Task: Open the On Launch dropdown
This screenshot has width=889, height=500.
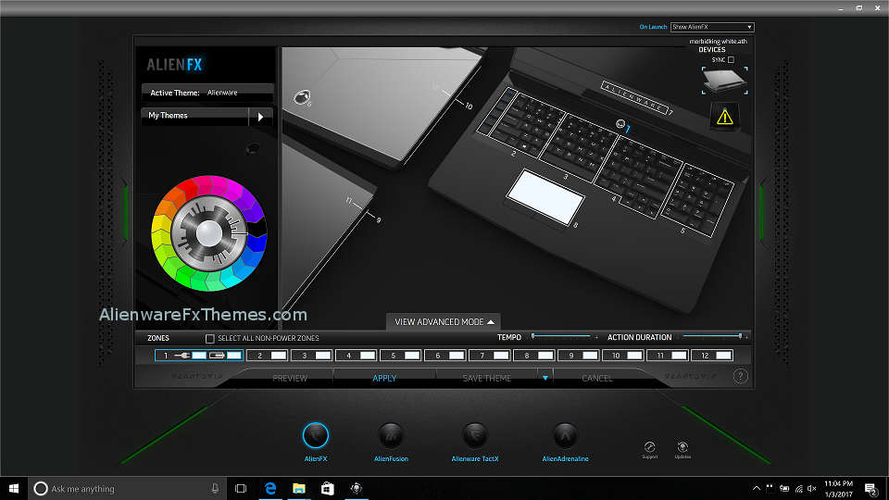Action: click(712, 27)
